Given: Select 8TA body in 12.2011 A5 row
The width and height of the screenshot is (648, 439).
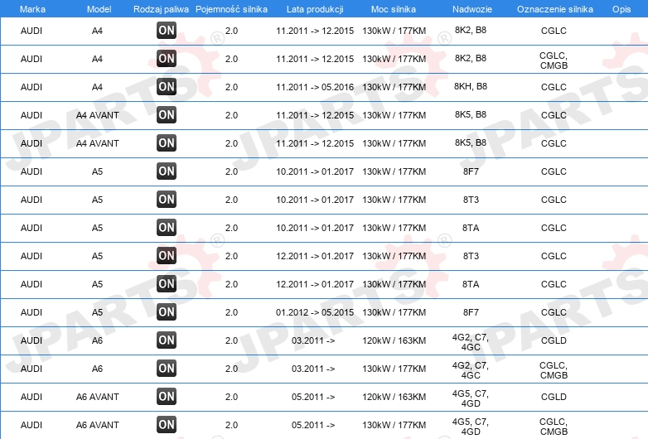Looking at the screenshot, I should [x=471, y=284].
